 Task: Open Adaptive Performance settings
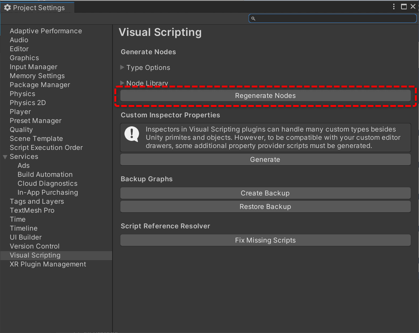[46, 31]
